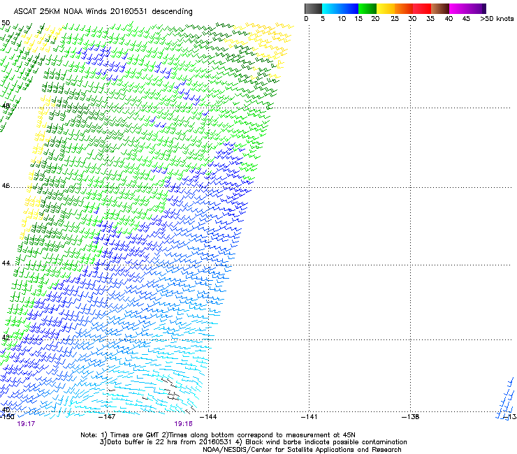Image resolution: width=517 pixels, height=454 pixels.
Task: Click the longitude label '-144' on bottom axis
Action: coord(208,417)
